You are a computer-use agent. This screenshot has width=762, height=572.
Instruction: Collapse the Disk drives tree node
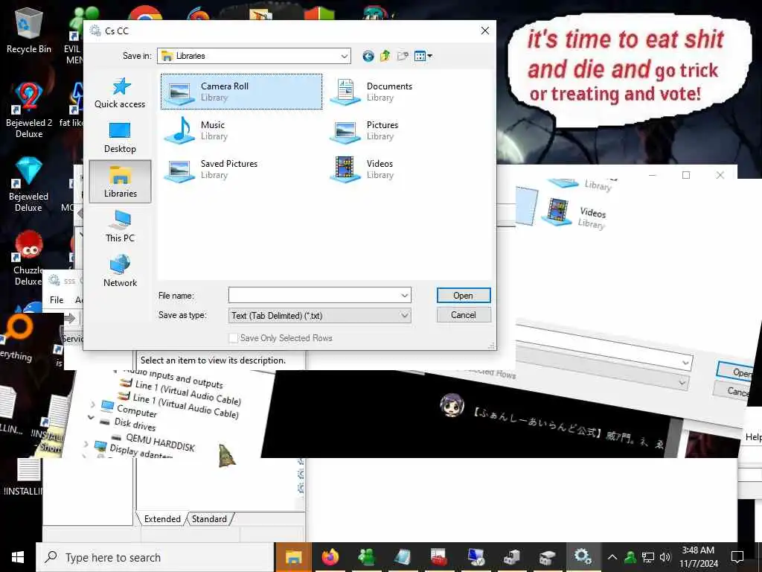click(x=91, y=417)
